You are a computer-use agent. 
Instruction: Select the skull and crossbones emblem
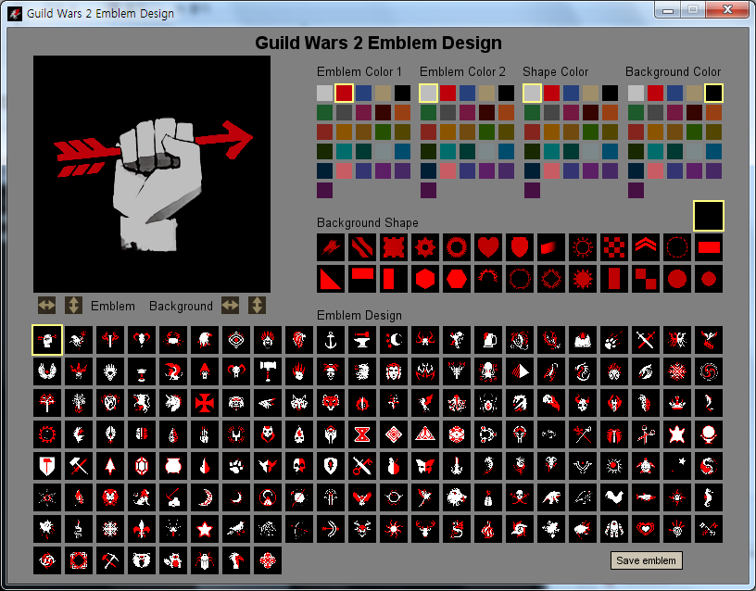520,497
